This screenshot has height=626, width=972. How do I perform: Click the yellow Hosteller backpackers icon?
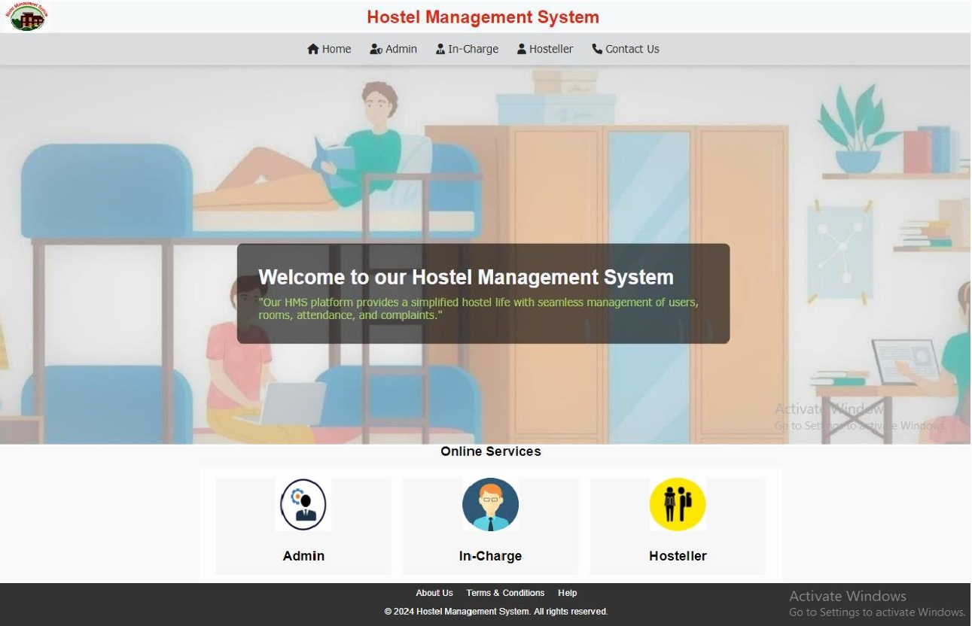(678, 505)
